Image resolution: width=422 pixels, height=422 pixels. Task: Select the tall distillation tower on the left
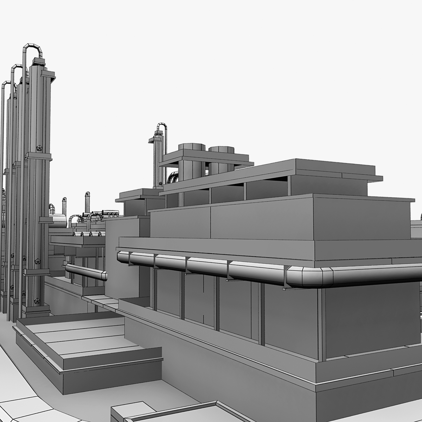coord(39,158)
